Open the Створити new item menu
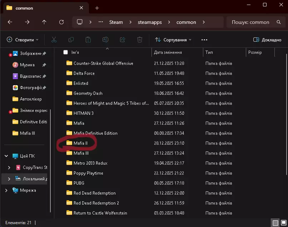Screen dimensions: 288x227 point(23,40)
